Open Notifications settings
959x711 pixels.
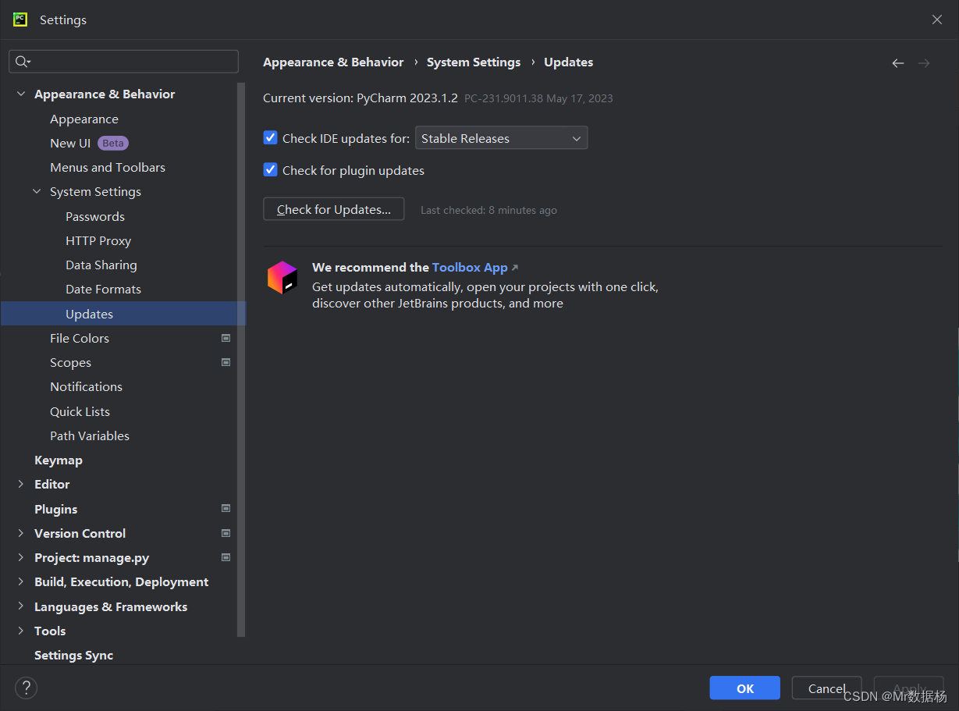click(86, 386)
